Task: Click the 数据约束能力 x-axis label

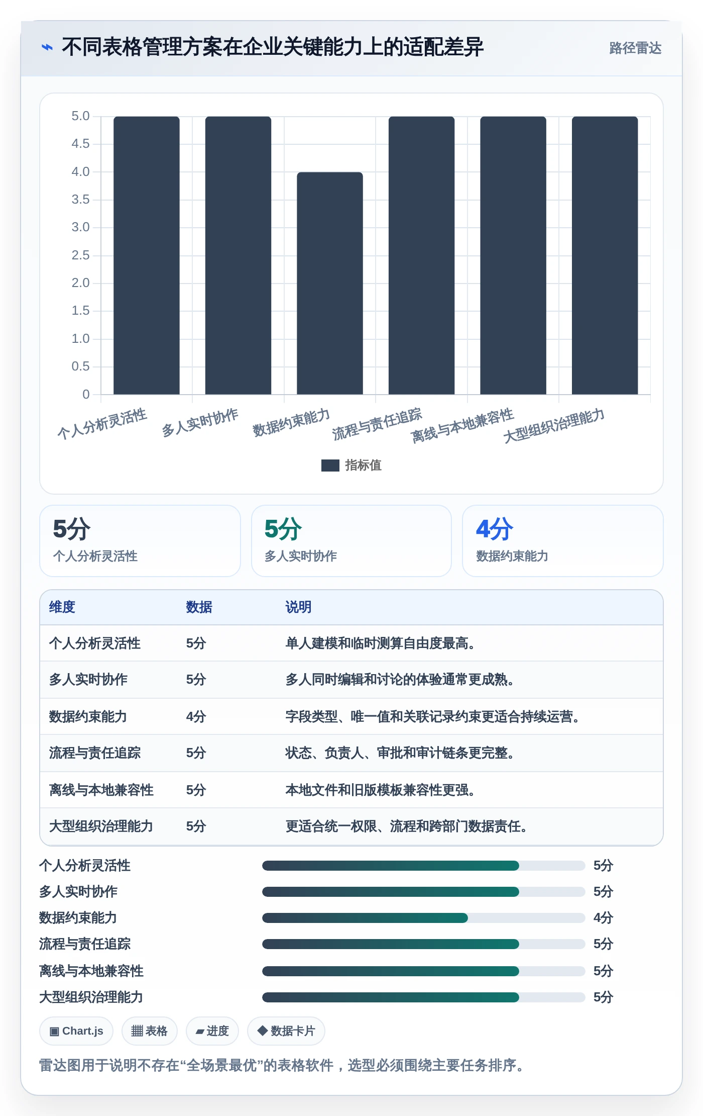Action: (x=291, y=423)
